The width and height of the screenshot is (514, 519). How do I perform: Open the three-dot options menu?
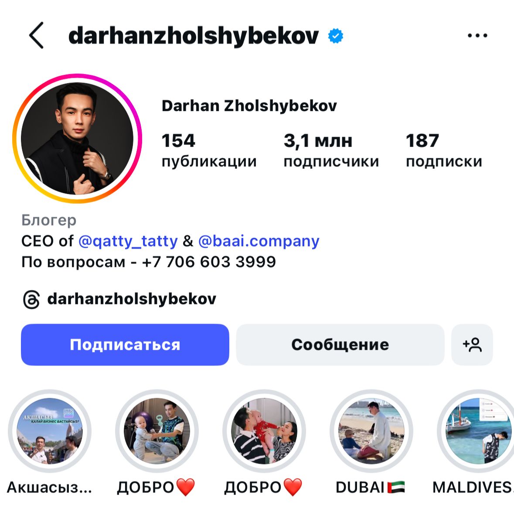point(477,35)
